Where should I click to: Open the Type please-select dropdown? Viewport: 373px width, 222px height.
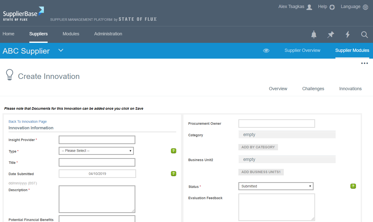click(96, 151)
